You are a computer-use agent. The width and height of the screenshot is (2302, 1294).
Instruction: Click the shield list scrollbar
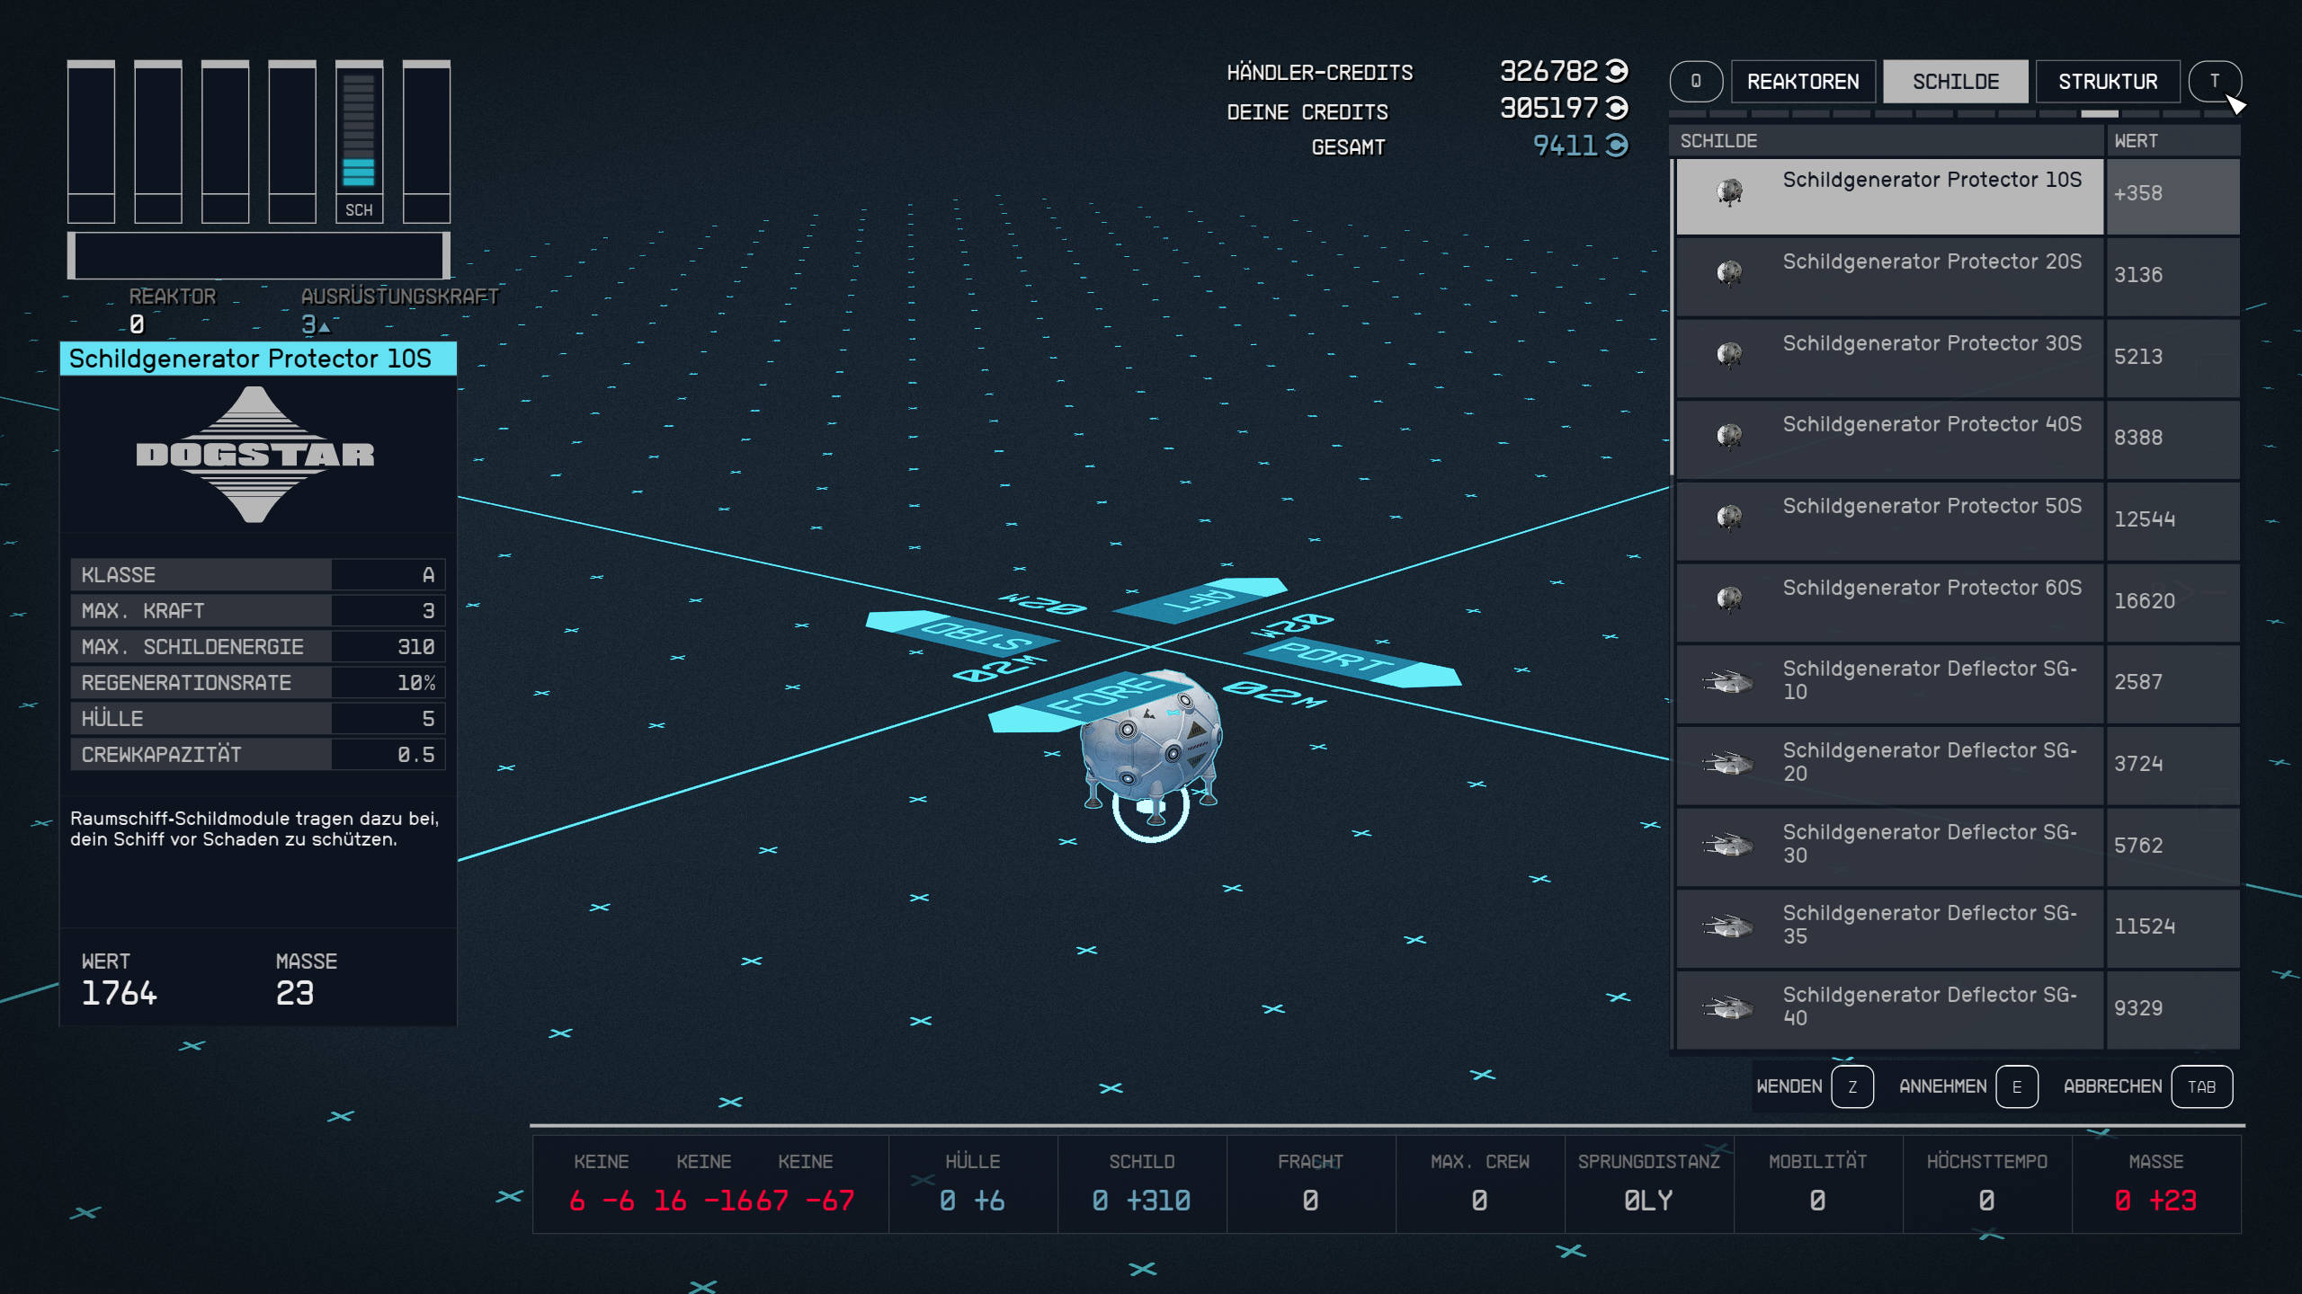pyautogui.click(x=1672, y=318)
